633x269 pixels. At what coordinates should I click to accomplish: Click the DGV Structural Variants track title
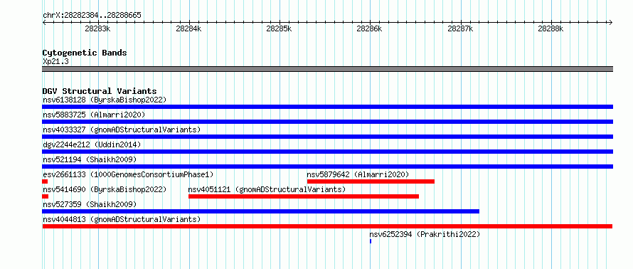coord(100,91)
